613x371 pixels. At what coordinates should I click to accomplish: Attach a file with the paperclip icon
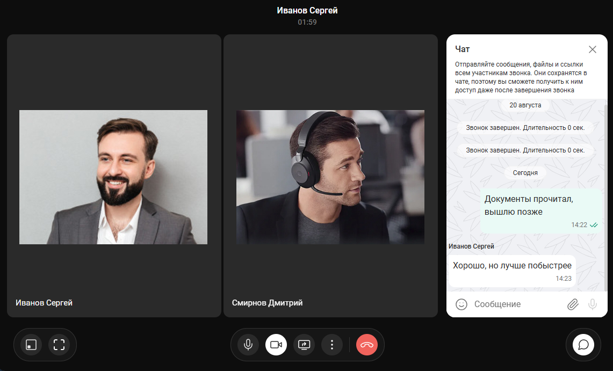(573, 304)
